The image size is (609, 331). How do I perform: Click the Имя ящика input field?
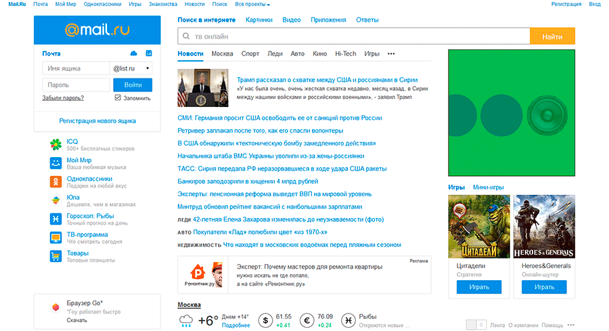tap(75, 68)
